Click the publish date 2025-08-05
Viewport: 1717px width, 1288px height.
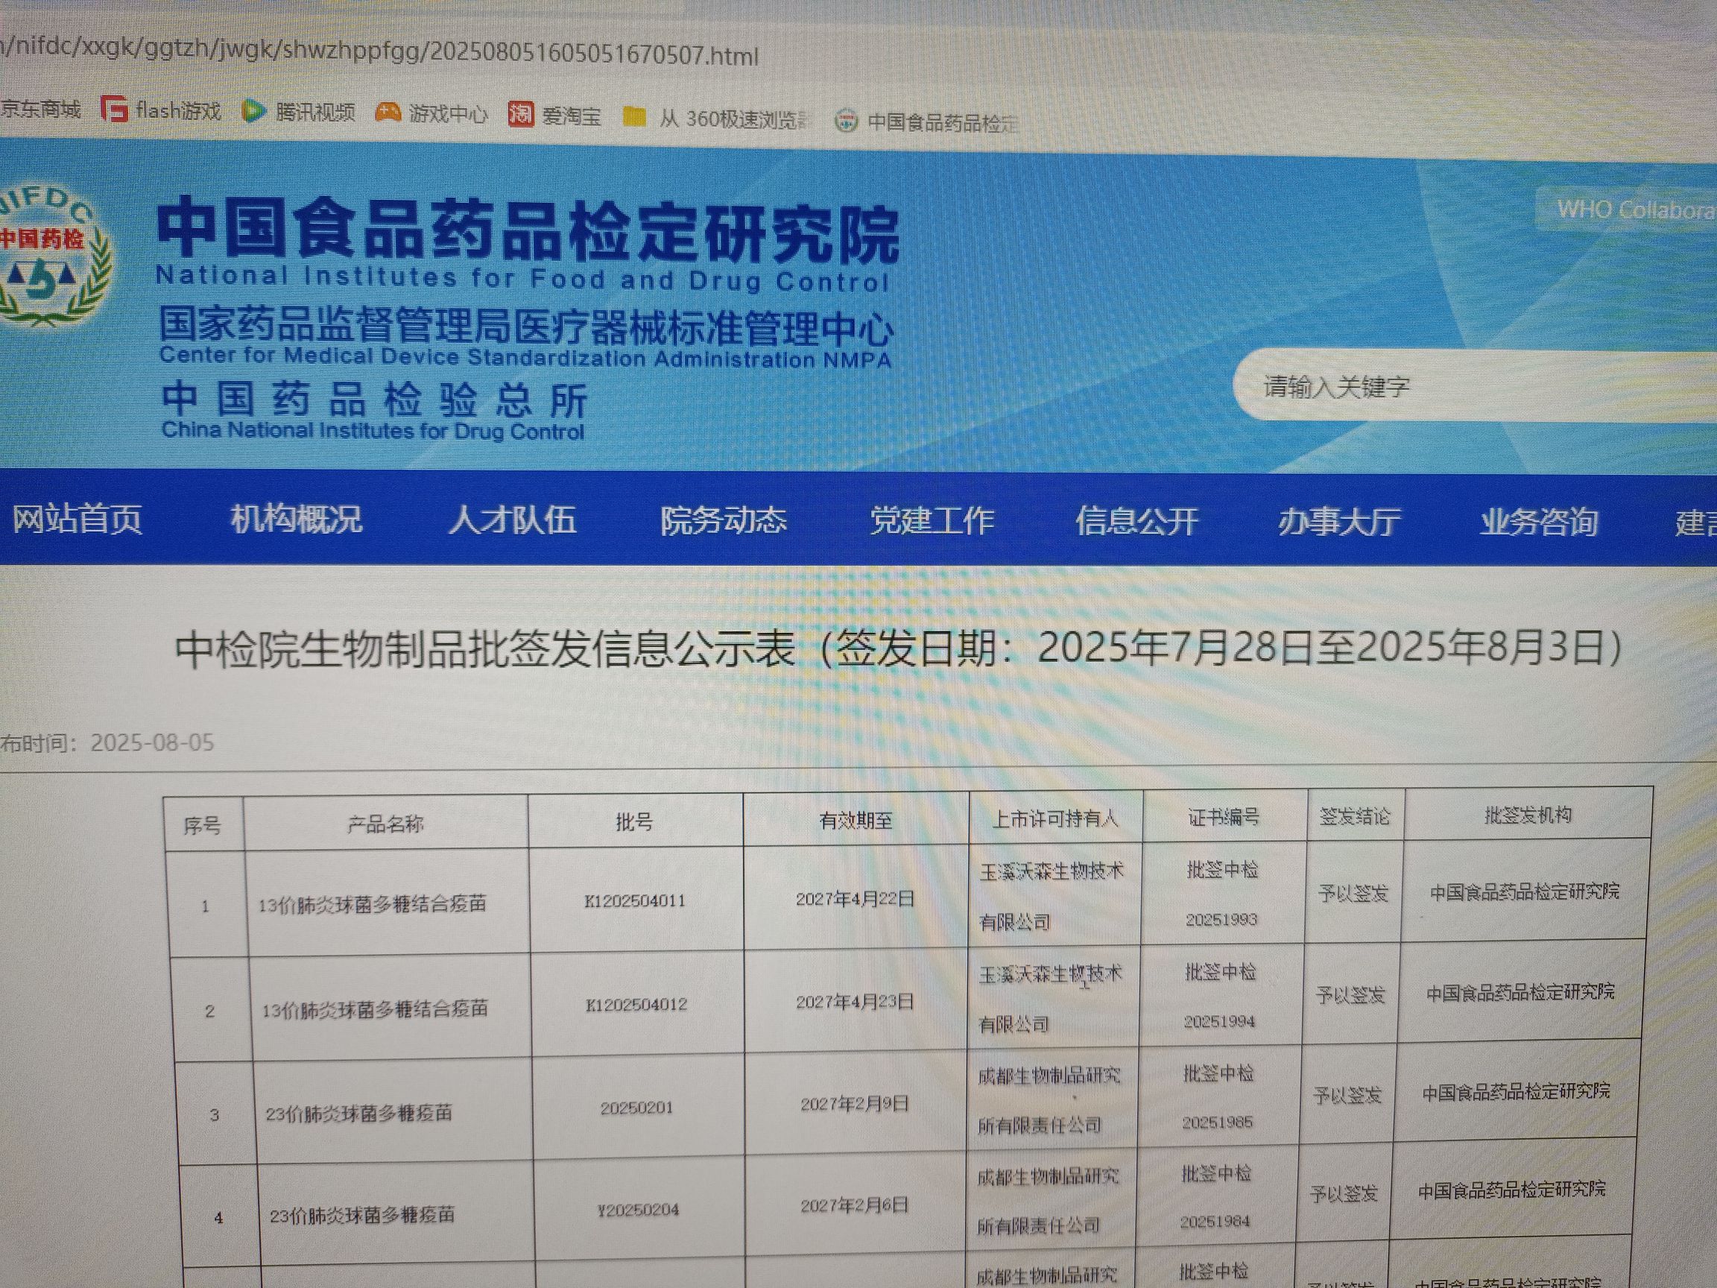tap(152, 742)
